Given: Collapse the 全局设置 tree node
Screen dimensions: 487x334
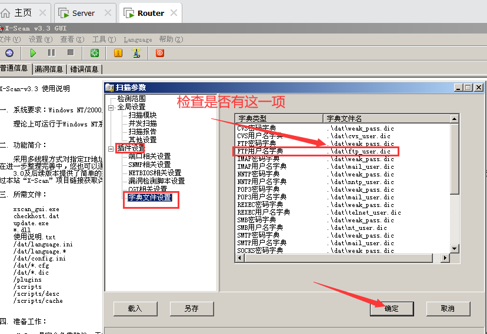Looking at the screenshot, I should [x=111, y=108].
